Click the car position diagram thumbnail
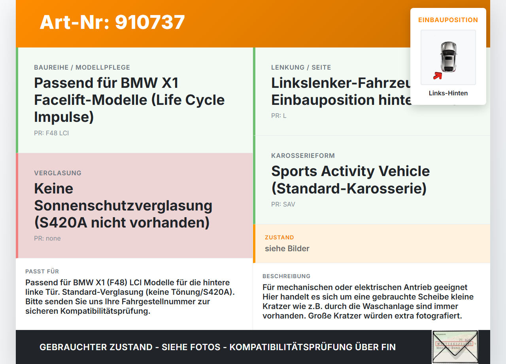The width and height of the screenshot is (506, 364). (x=448, y=57)
